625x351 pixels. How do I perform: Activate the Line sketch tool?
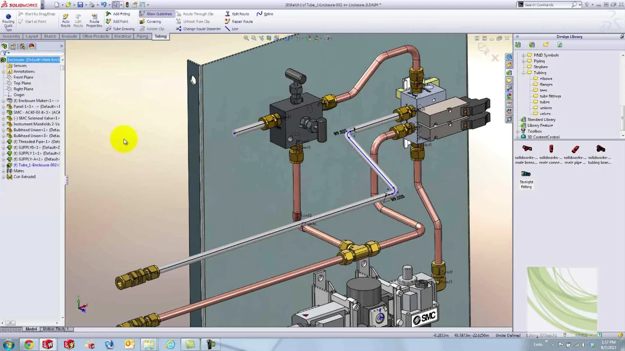pos(231,29)
